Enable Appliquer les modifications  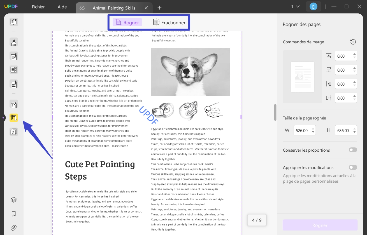(353, 167)
